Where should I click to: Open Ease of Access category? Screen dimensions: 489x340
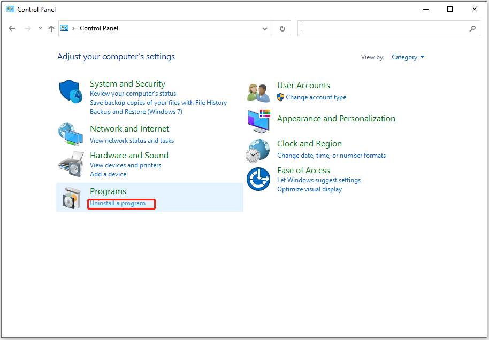click(303, 171)
